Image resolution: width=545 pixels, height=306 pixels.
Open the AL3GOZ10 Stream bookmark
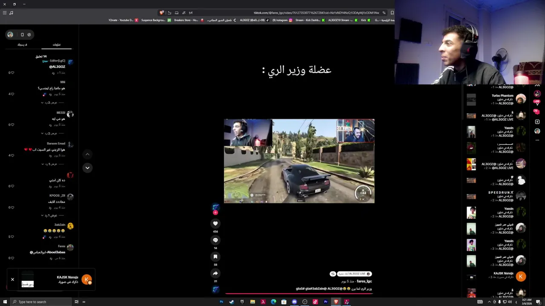pyautogui.click(x=343, y=20)
